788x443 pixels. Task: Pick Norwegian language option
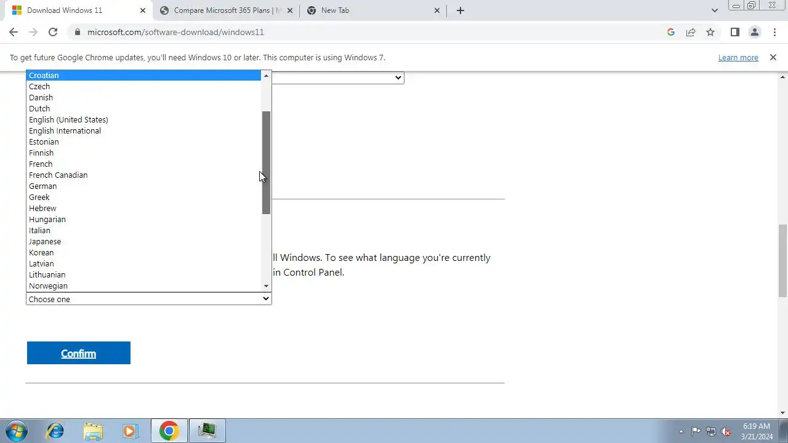pos(143,285)
